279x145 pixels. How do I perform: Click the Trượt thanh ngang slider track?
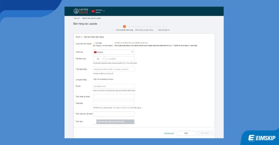(x=115, y=122)
